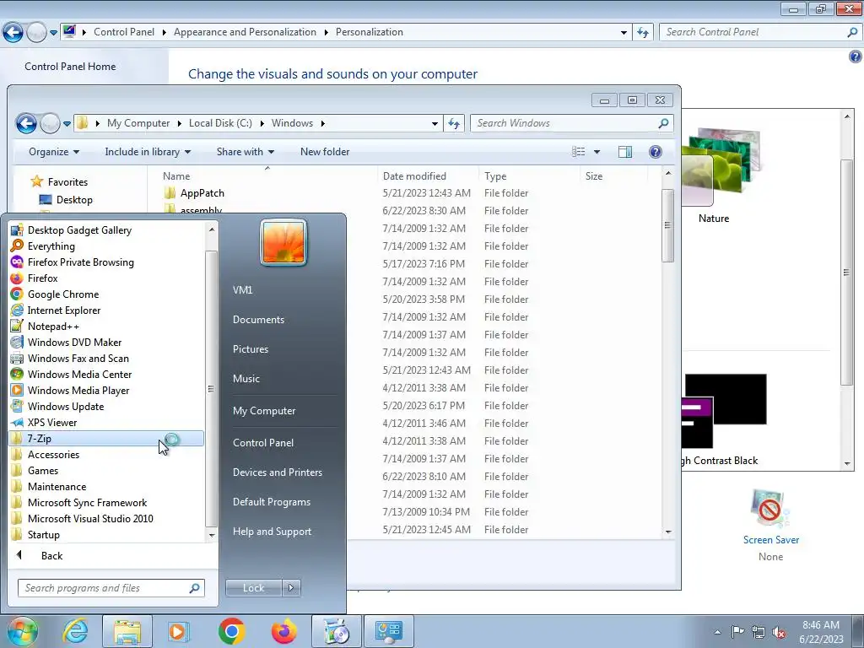Select the VM1 user folder link
864x648 pixels.
242,290
